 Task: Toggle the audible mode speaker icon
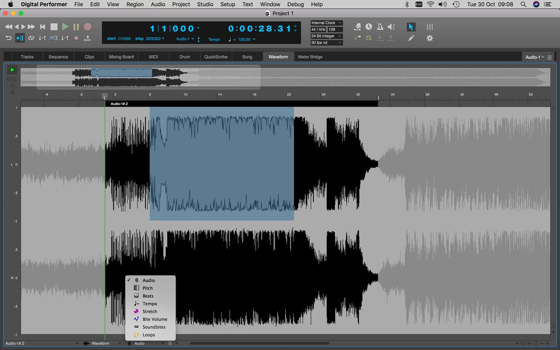tap(391, 27)
